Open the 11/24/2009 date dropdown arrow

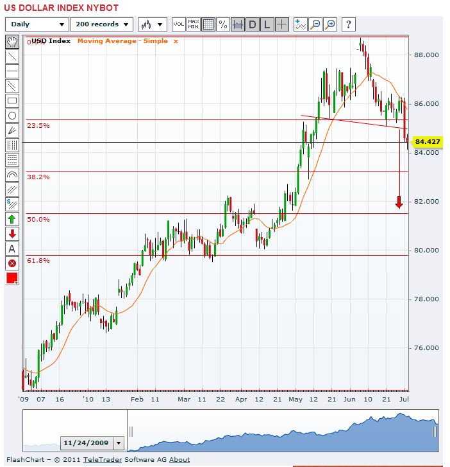coord(119,443)
